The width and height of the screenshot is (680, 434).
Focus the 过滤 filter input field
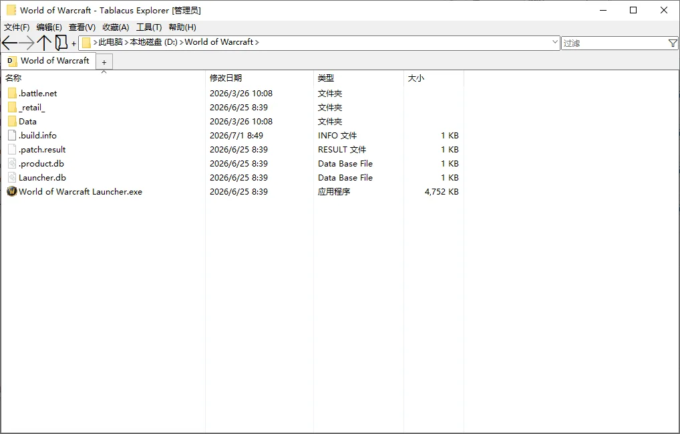615,43
